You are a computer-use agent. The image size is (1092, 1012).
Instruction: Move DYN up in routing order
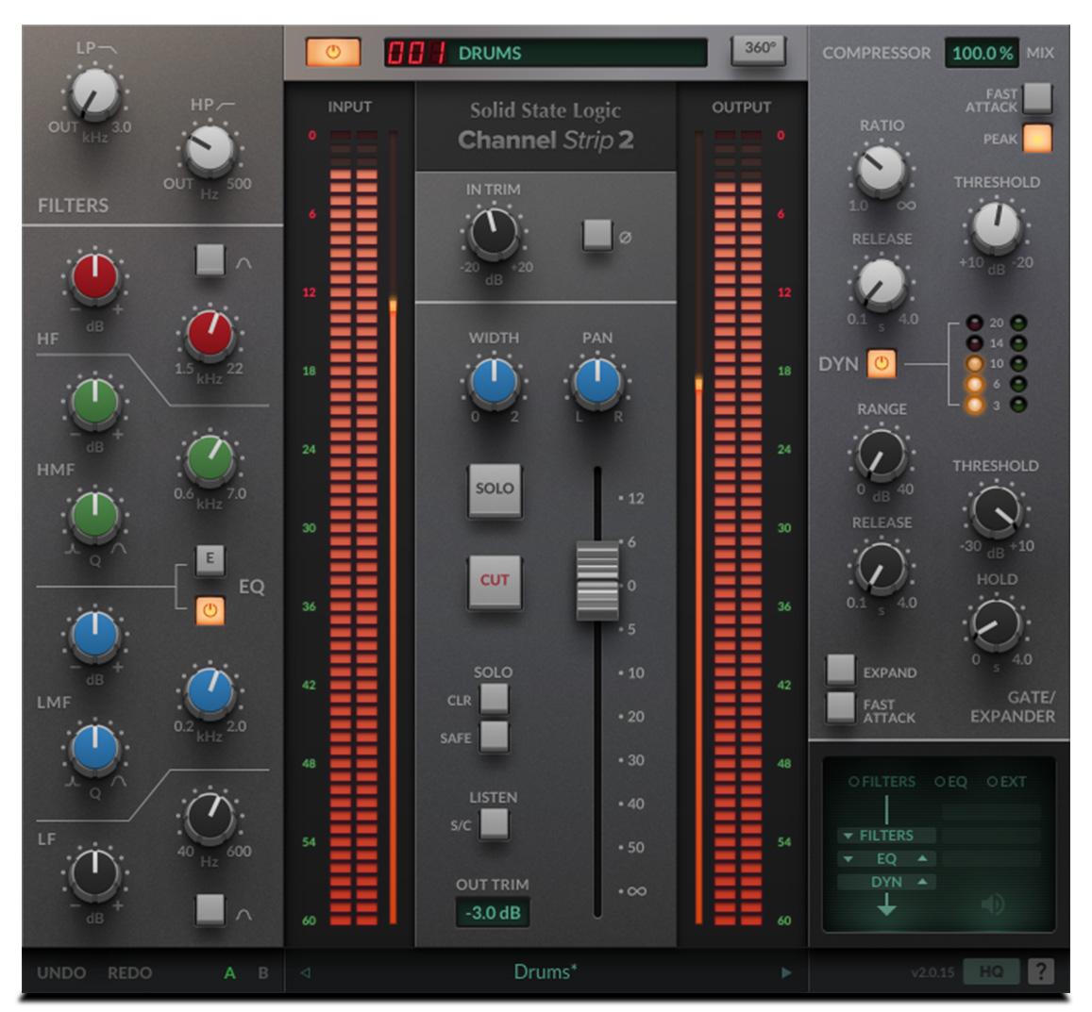923,881
